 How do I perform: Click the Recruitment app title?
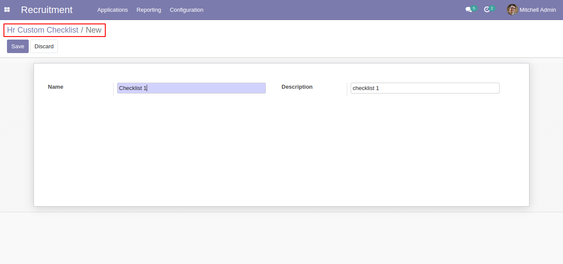click(x=47, y=10)
